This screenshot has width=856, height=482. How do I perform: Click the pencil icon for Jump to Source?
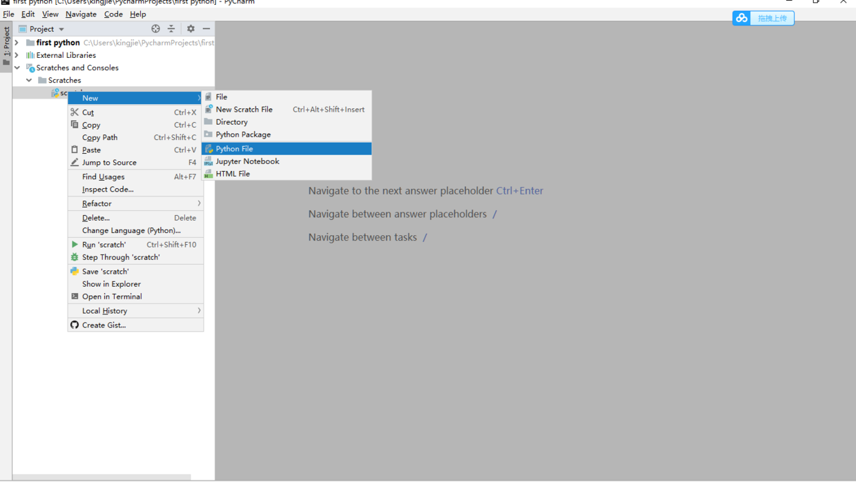[x=75, y=162]
